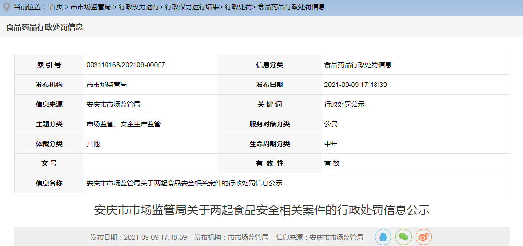523x246 pixels.
Task: Click the bold 食品药品行政处罚信息 section heading
Action: coord(44,27)
